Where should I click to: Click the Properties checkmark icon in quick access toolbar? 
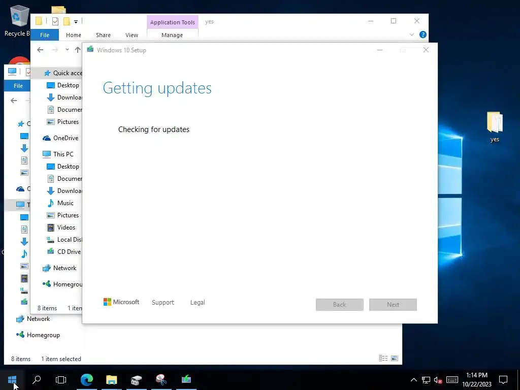tap(55, 21)
